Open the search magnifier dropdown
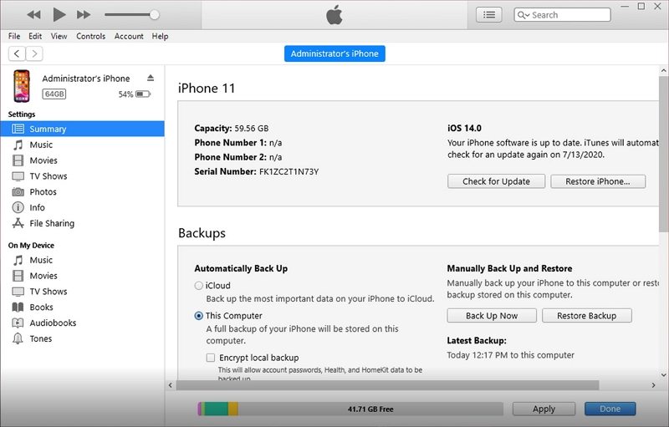The image size is (669, 427). [x=523, y=15]
